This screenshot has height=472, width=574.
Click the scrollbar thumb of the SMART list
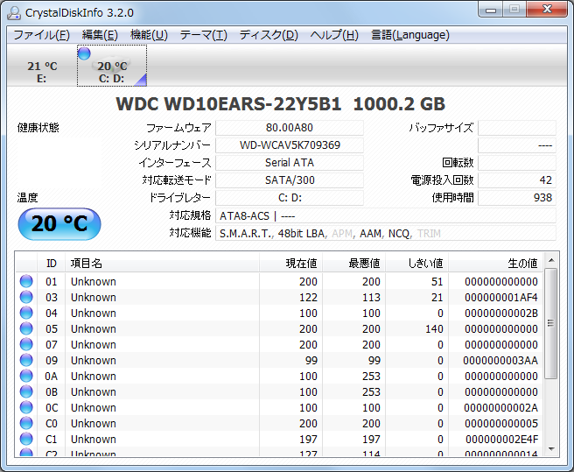[550, 323]
